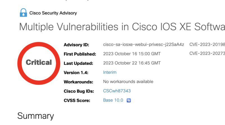The image size is (225, 125).
Task: Click the red Critical severity badge
Action: (39, 63)
